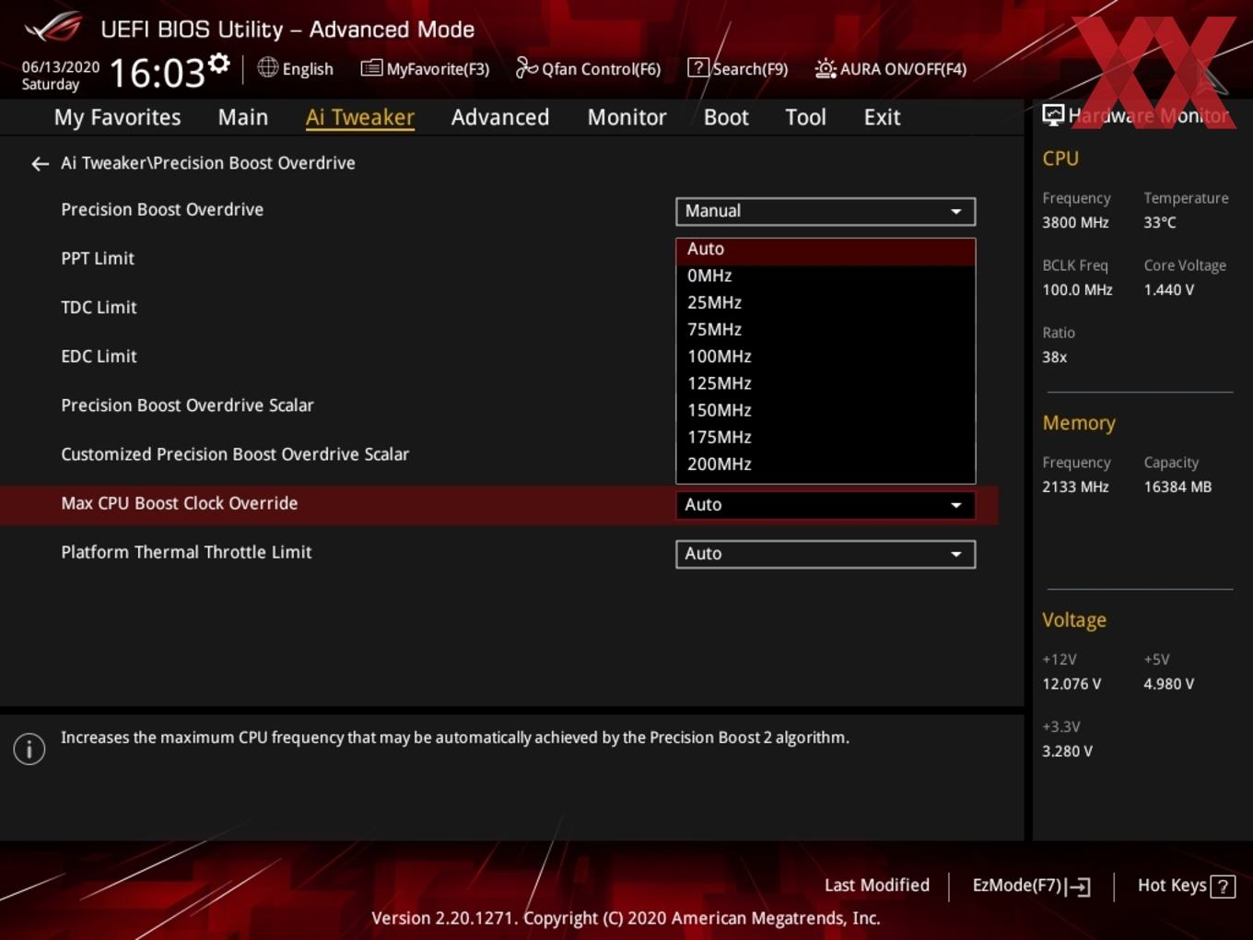
Task: Click Core Voltage value 1.440 V
Action: pyautogui.click(x=1168, y=290)
